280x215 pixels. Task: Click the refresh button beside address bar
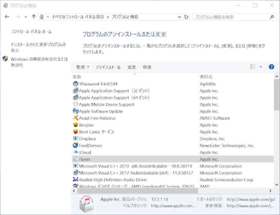[x=186, y=17]
